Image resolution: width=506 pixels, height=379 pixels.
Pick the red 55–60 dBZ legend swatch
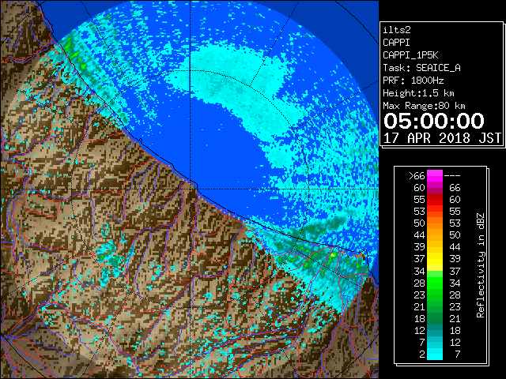435,200
